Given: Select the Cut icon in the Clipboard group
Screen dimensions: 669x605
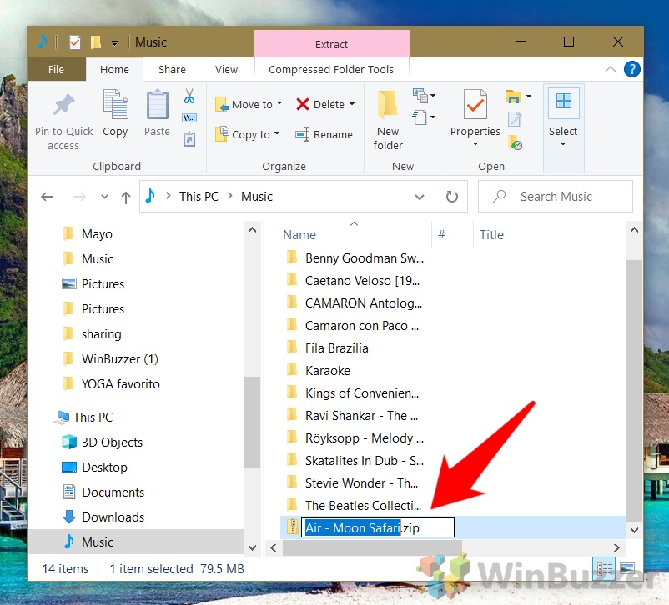Looking at the screenshot, I should tap(189, 97).
